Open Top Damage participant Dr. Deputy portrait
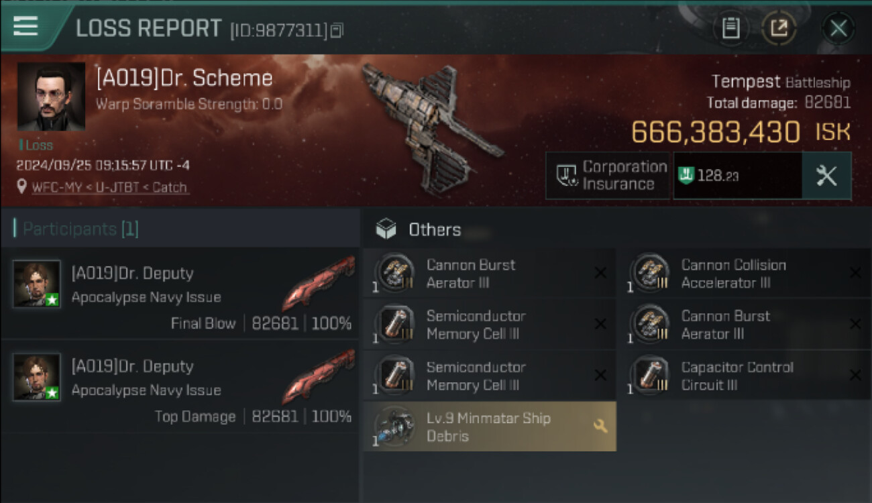The width and height of the screenshot is (872, 503). click(x=37, y=377)
